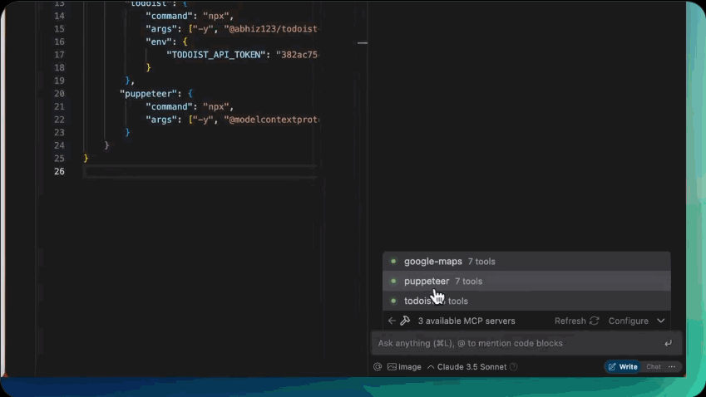Click the back arrow in MCP servers bar
Image resolution: width=706 pixels, height=397 pixels.
[392, 321]
